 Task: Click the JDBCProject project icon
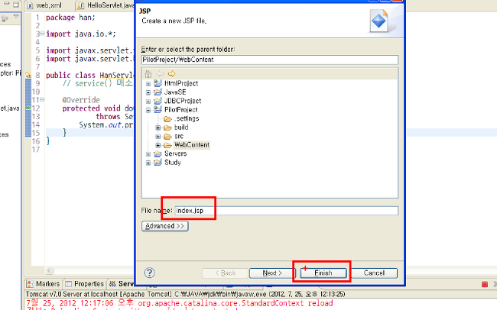pyautogui.click(x=158, y=101)
